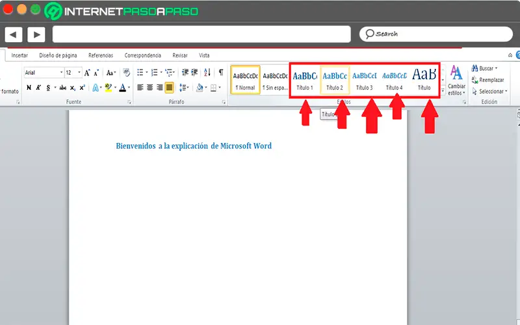Click the Buscar binoculars icon
The image size is (520, 325).
click(x=474, y=68)
